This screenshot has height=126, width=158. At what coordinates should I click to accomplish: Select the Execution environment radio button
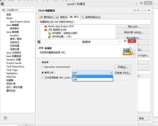[x=43, y=67]
